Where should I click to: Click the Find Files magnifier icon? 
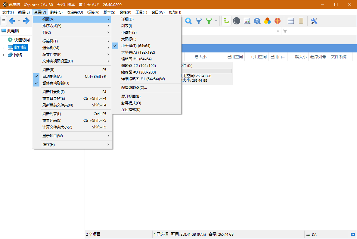(188, 21)
